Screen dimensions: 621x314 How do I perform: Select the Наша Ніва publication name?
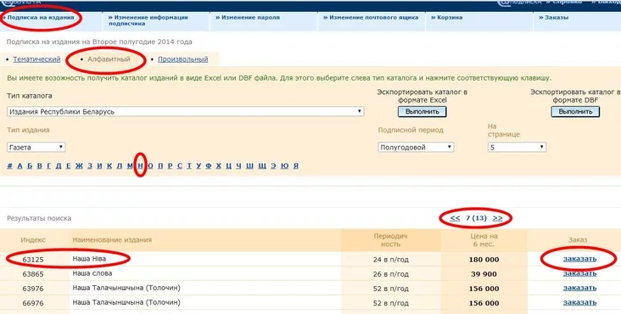[89, 259]
